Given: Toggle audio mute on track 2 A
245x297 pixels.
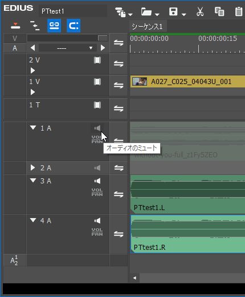Looking at the screenshot, I should point(97,168).
